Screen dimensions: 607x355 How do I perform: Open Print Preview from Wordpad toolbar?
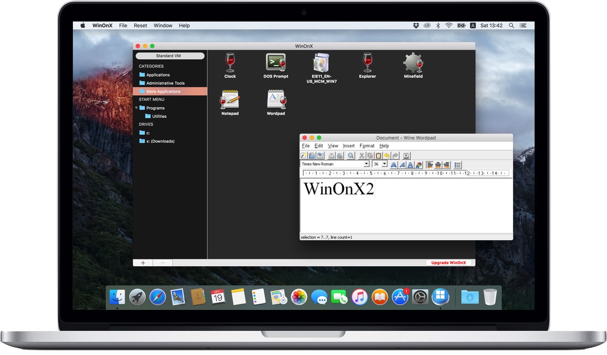[339, 156]
